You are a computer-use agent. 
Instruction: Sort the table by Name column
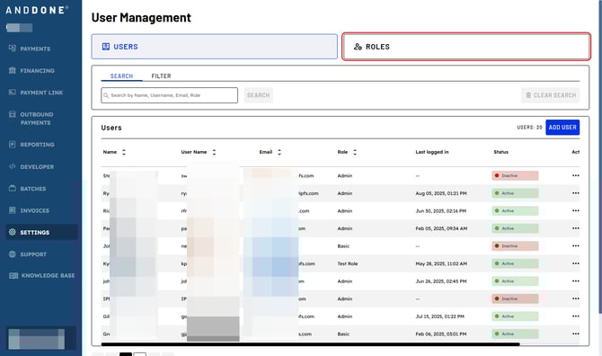(124, 152)
